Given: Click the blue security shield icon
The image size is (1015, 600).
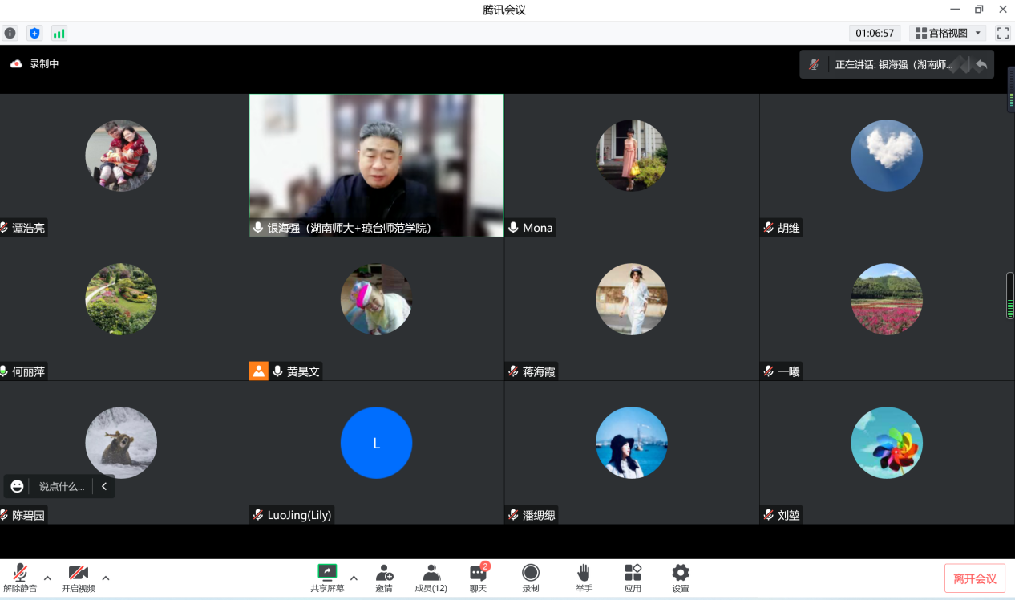Looking at the screenshot, I should click(x=34, y=33).
